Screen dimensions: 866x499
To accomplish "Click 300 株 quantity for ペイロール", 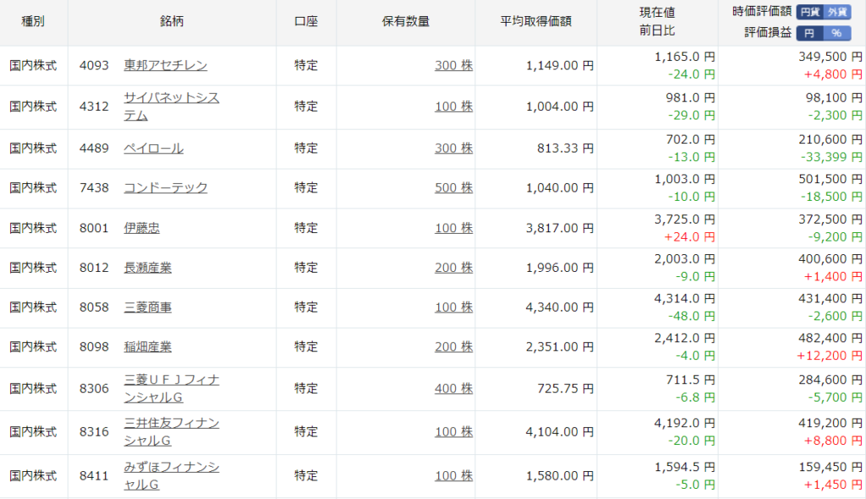I will tap(454, 149).
